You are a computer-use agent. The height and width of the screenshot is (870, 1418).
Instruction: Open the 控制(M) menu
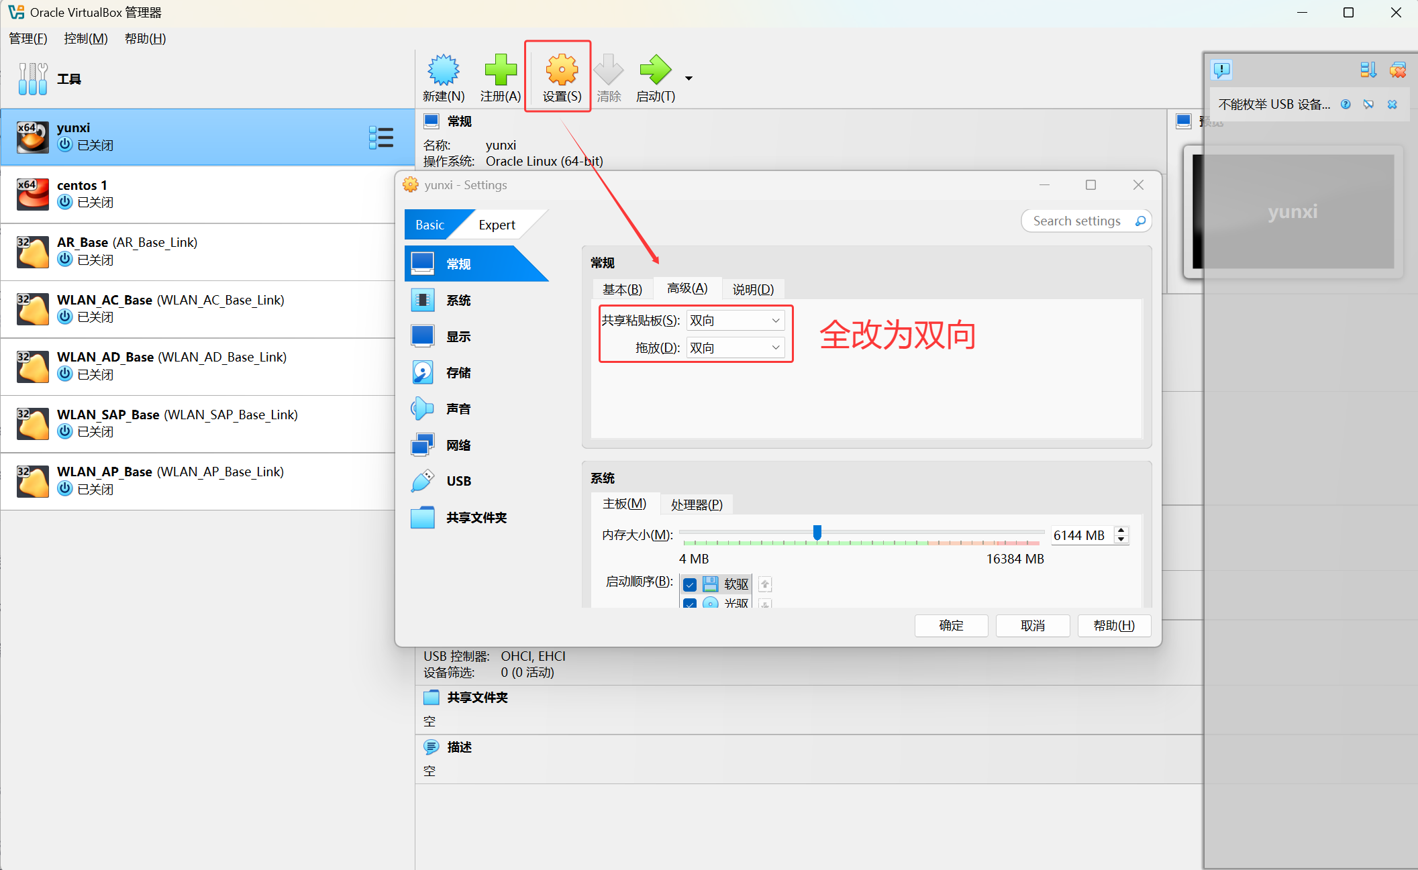[x=86, y=38]
